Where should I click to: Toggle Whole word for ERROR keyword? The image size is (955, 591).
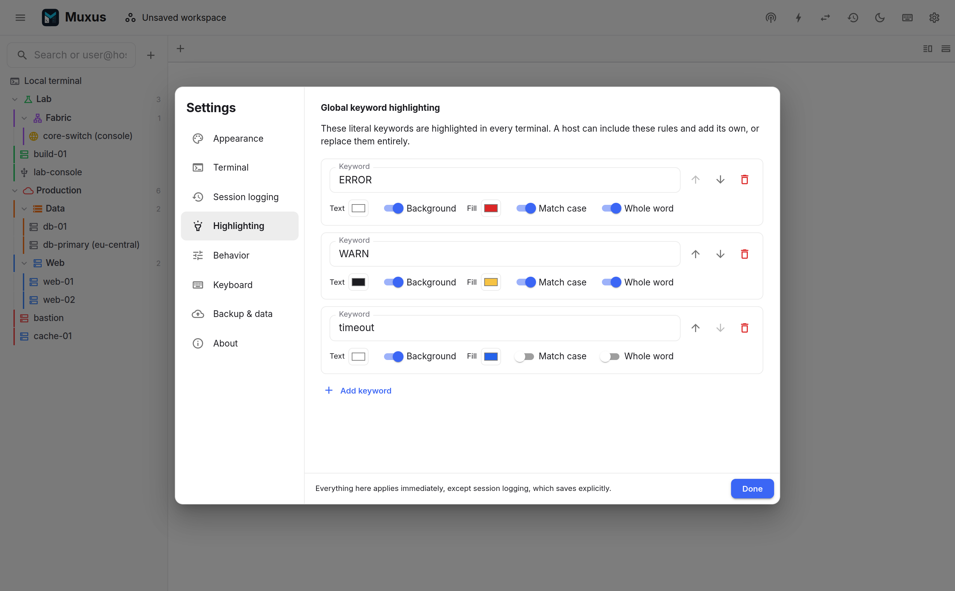point(611,208)
